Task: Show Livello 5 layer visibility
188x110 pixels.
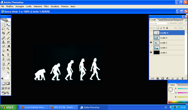Action: tap(151, 33)
